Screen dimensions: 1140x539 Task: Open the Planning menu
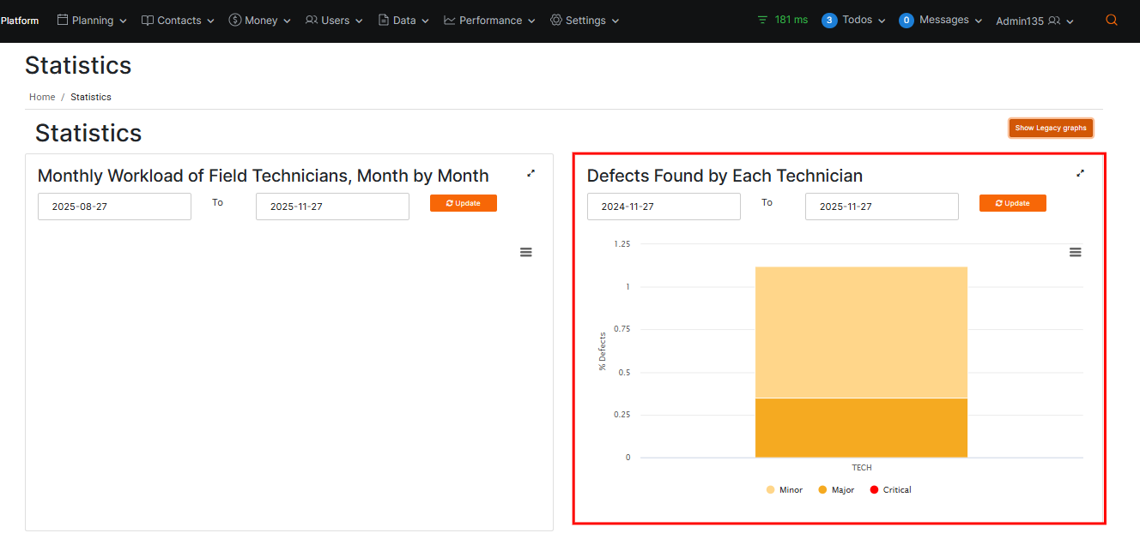[x=92, y=21]
